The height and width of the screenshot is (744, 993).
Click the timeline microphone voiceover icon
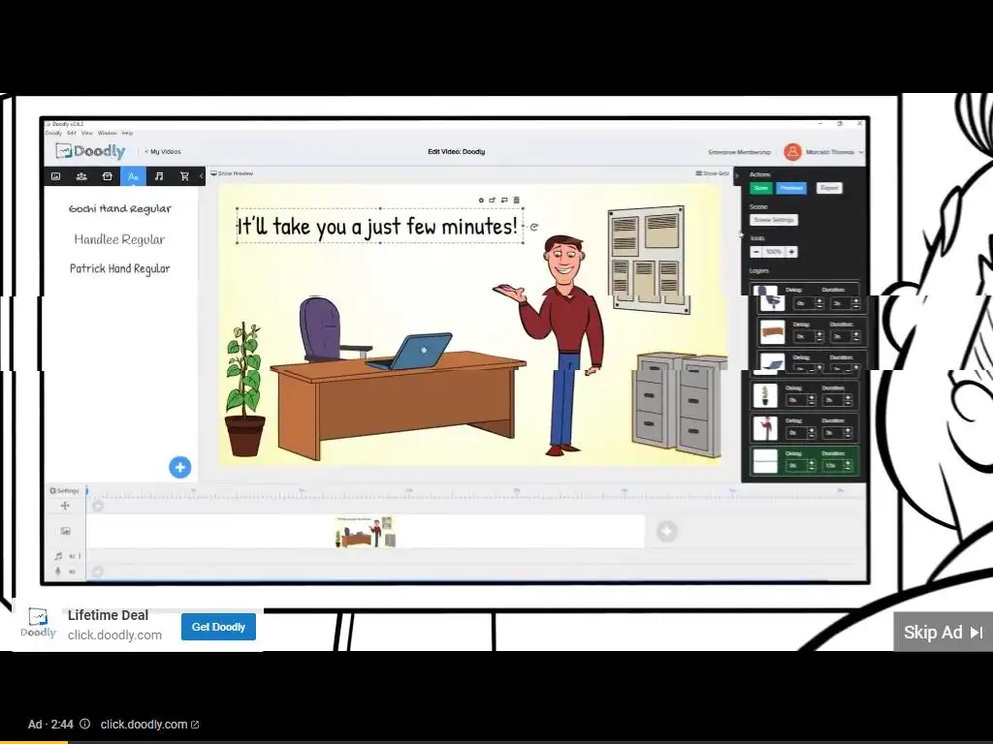tap(58, 572)
